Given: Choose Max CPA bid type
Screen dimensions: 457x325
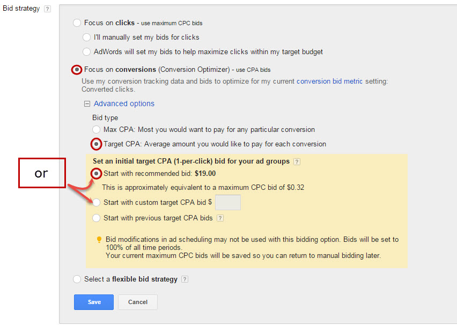Looking at the screenshot, I should [97, 129].
